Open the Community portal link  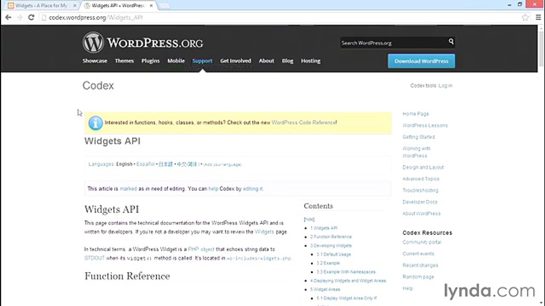[422, 242]
